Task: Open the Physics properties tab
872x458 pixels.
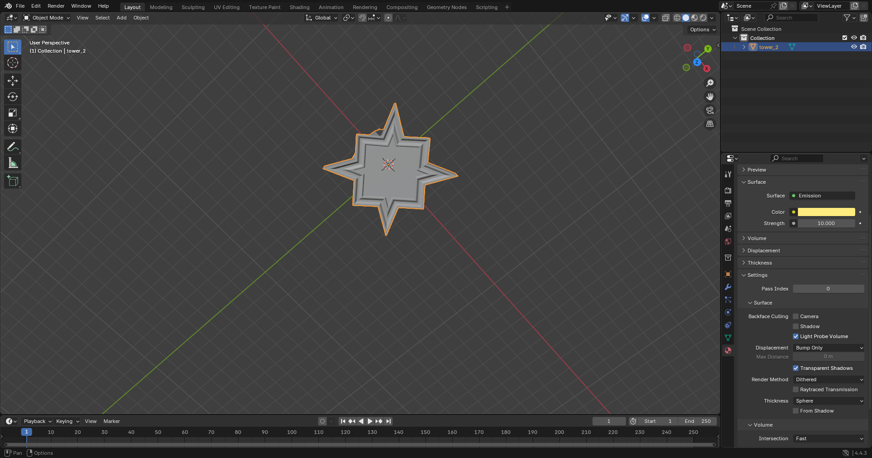Action: pyautogui.click(x=728, y=312)
